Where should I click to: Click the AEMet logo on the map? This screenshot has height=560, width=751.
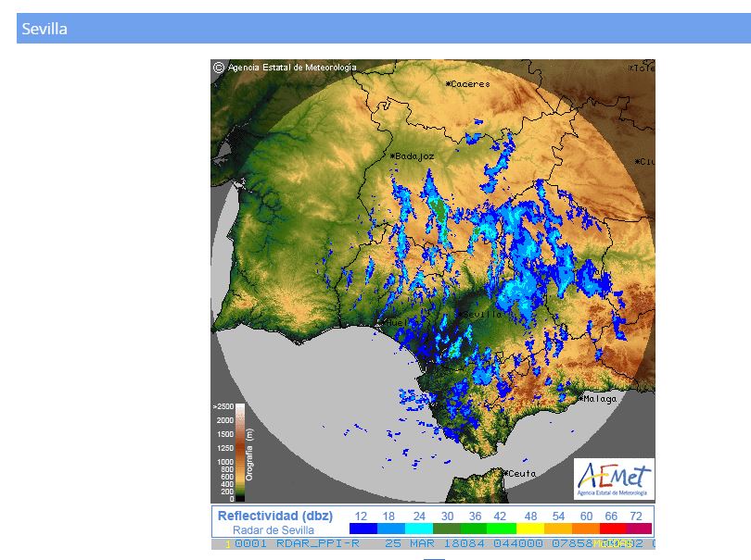(x=614, y=479)
